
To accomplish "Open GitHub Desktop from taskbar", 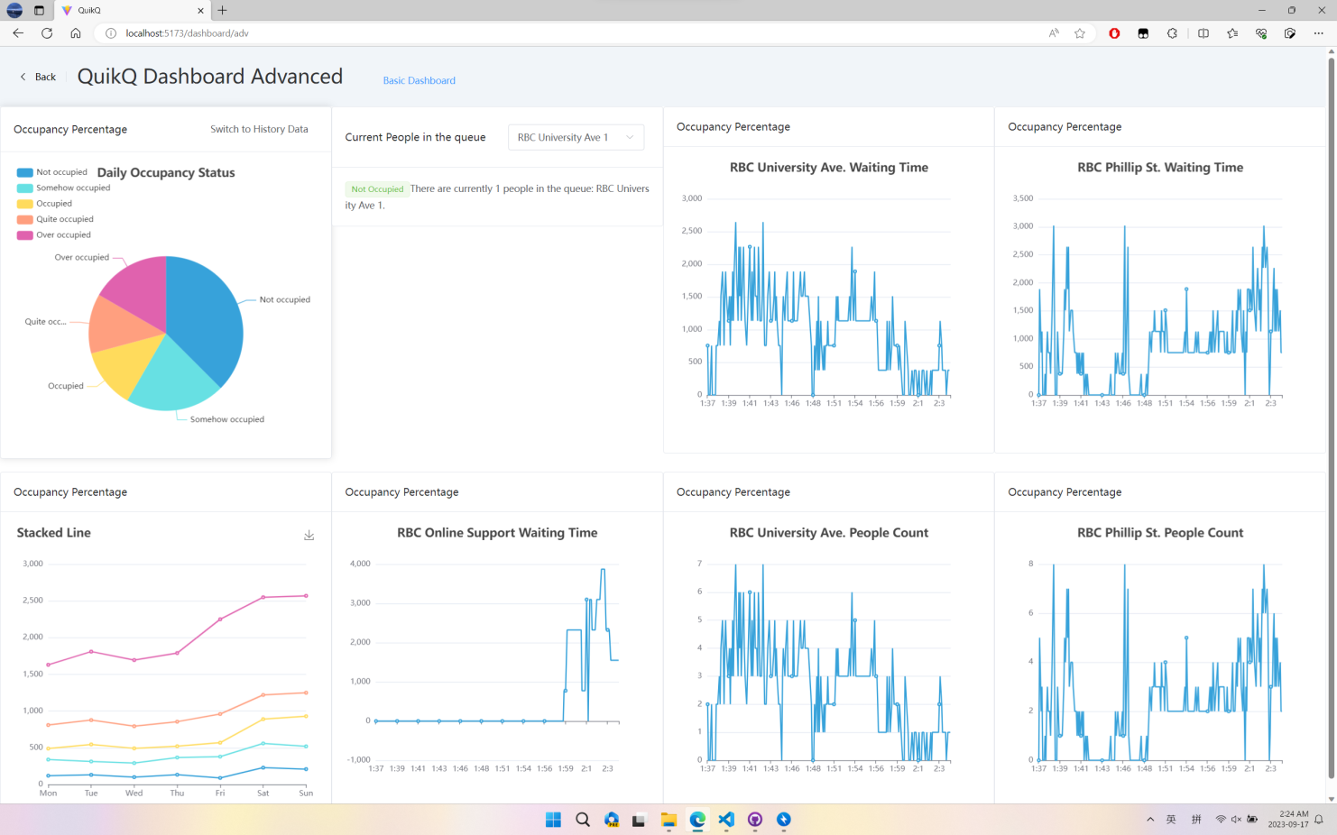I will pos(755,820).
